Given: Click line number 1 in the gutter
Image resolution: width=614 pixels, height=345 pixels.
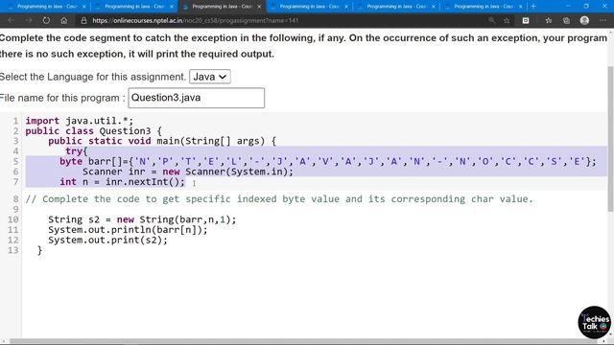Looking at the screenshot, I should [x=15, y=121].
